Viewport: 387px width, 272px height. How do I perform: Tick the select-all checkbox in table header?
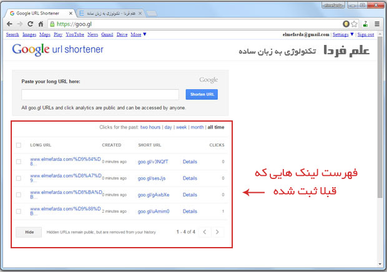pyautogui.click(x=18, y=145)
